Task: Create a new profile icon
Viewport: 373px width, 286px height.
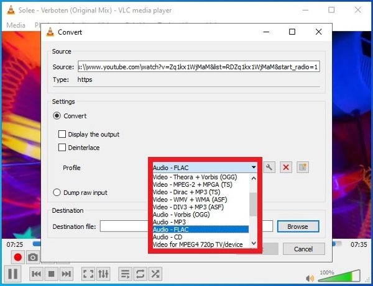Action: [x=303, y=168]
